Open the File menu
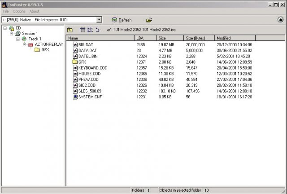The width and height of the screenshot is (287, 194). coord(6,11)
